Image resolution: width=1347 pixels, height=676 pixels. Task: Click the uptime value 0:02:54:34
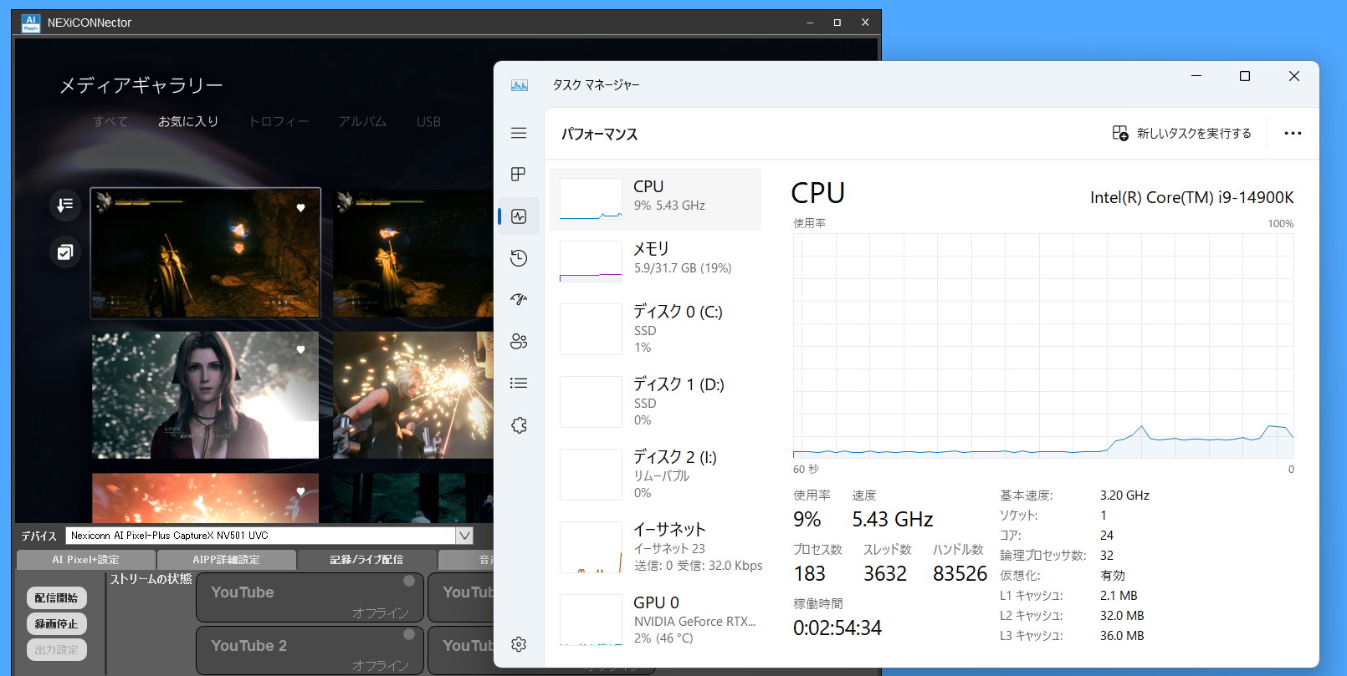837,628
